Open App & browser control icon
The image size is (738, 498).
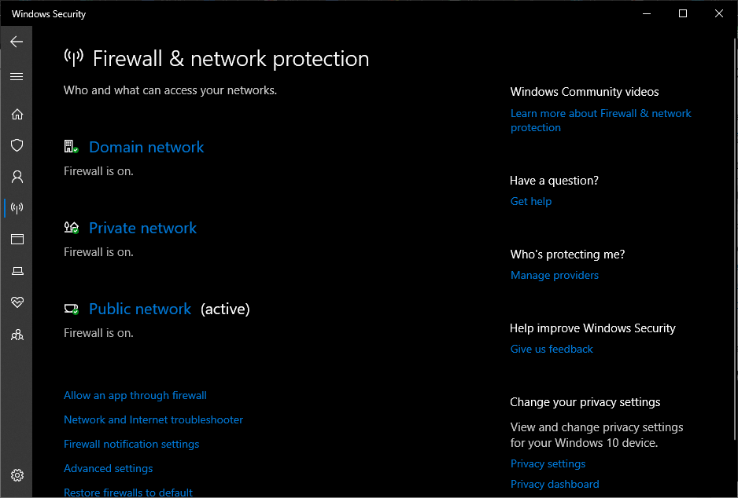point(17,240)
